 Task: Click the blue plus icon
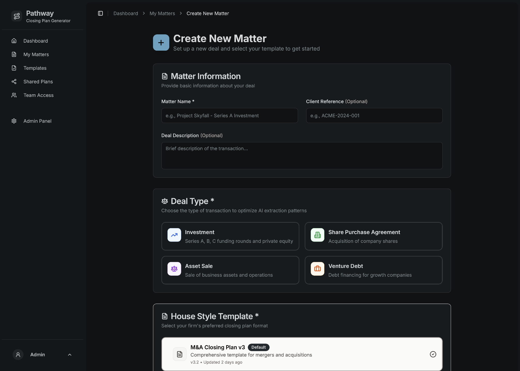[x=161, y=43]
